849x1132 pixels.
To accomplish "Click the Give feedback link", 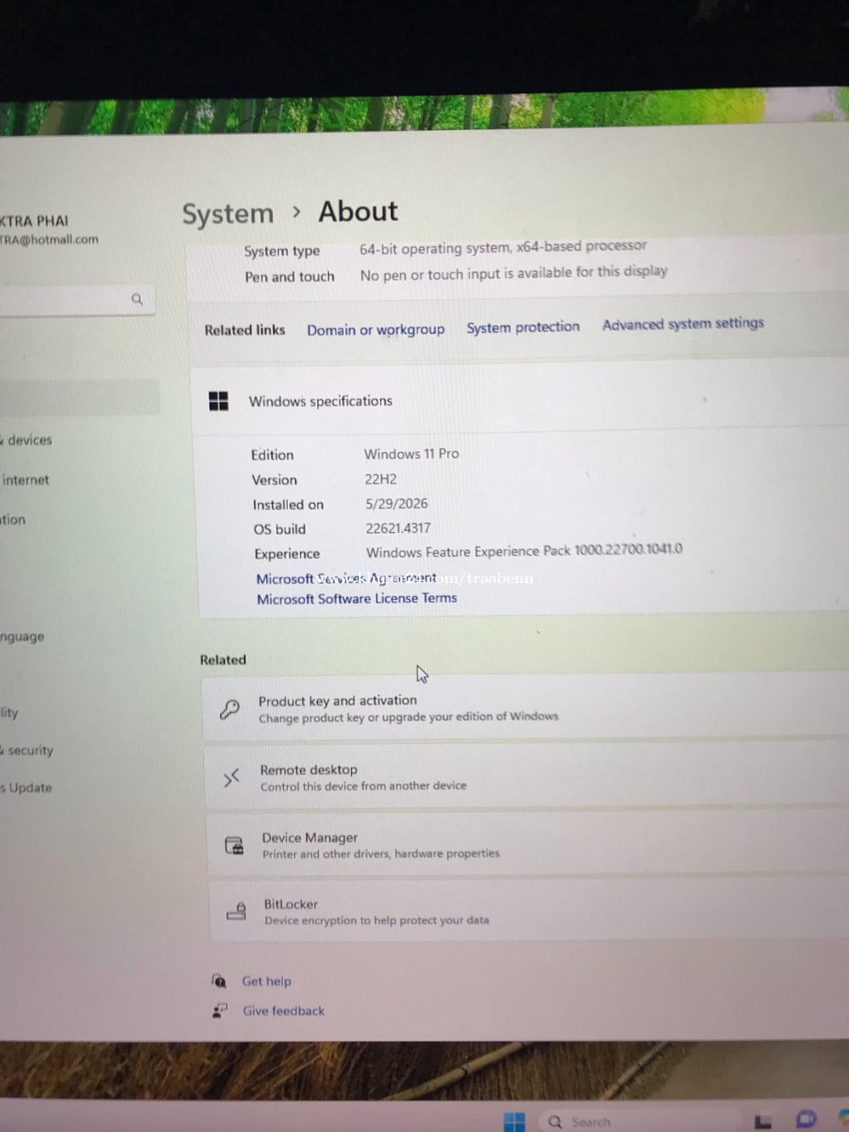I will pos(284,1011).
